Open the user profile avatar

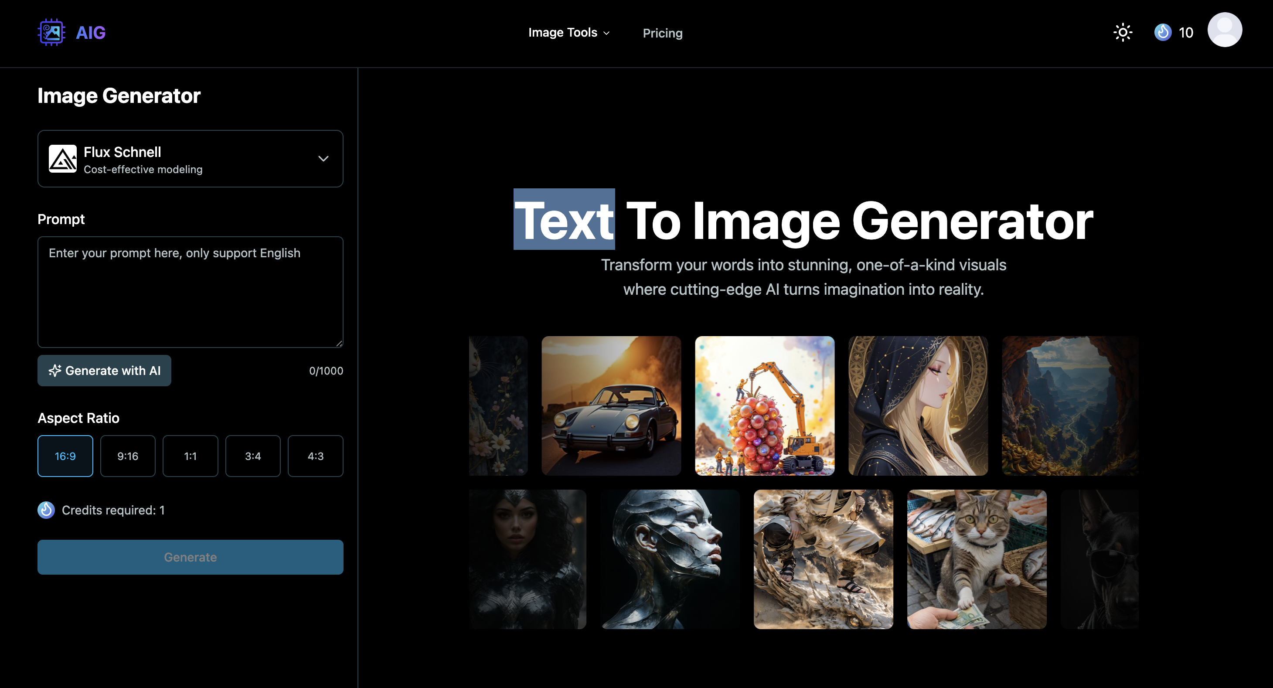[x=1224, y=30]
